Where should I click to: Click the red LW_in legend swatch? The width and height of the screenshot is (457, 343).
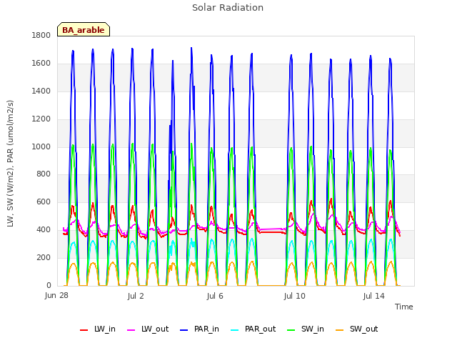(84, 330)
